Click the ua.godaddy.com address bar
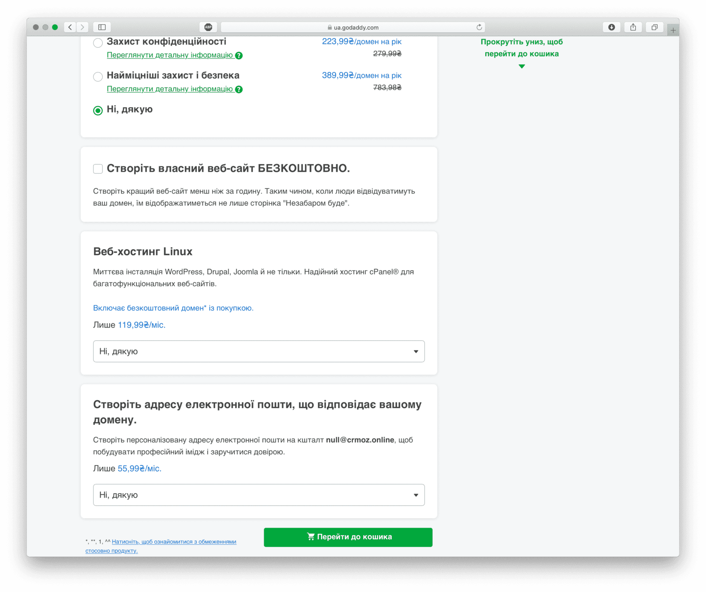706x592 pixels. (353, 27)
